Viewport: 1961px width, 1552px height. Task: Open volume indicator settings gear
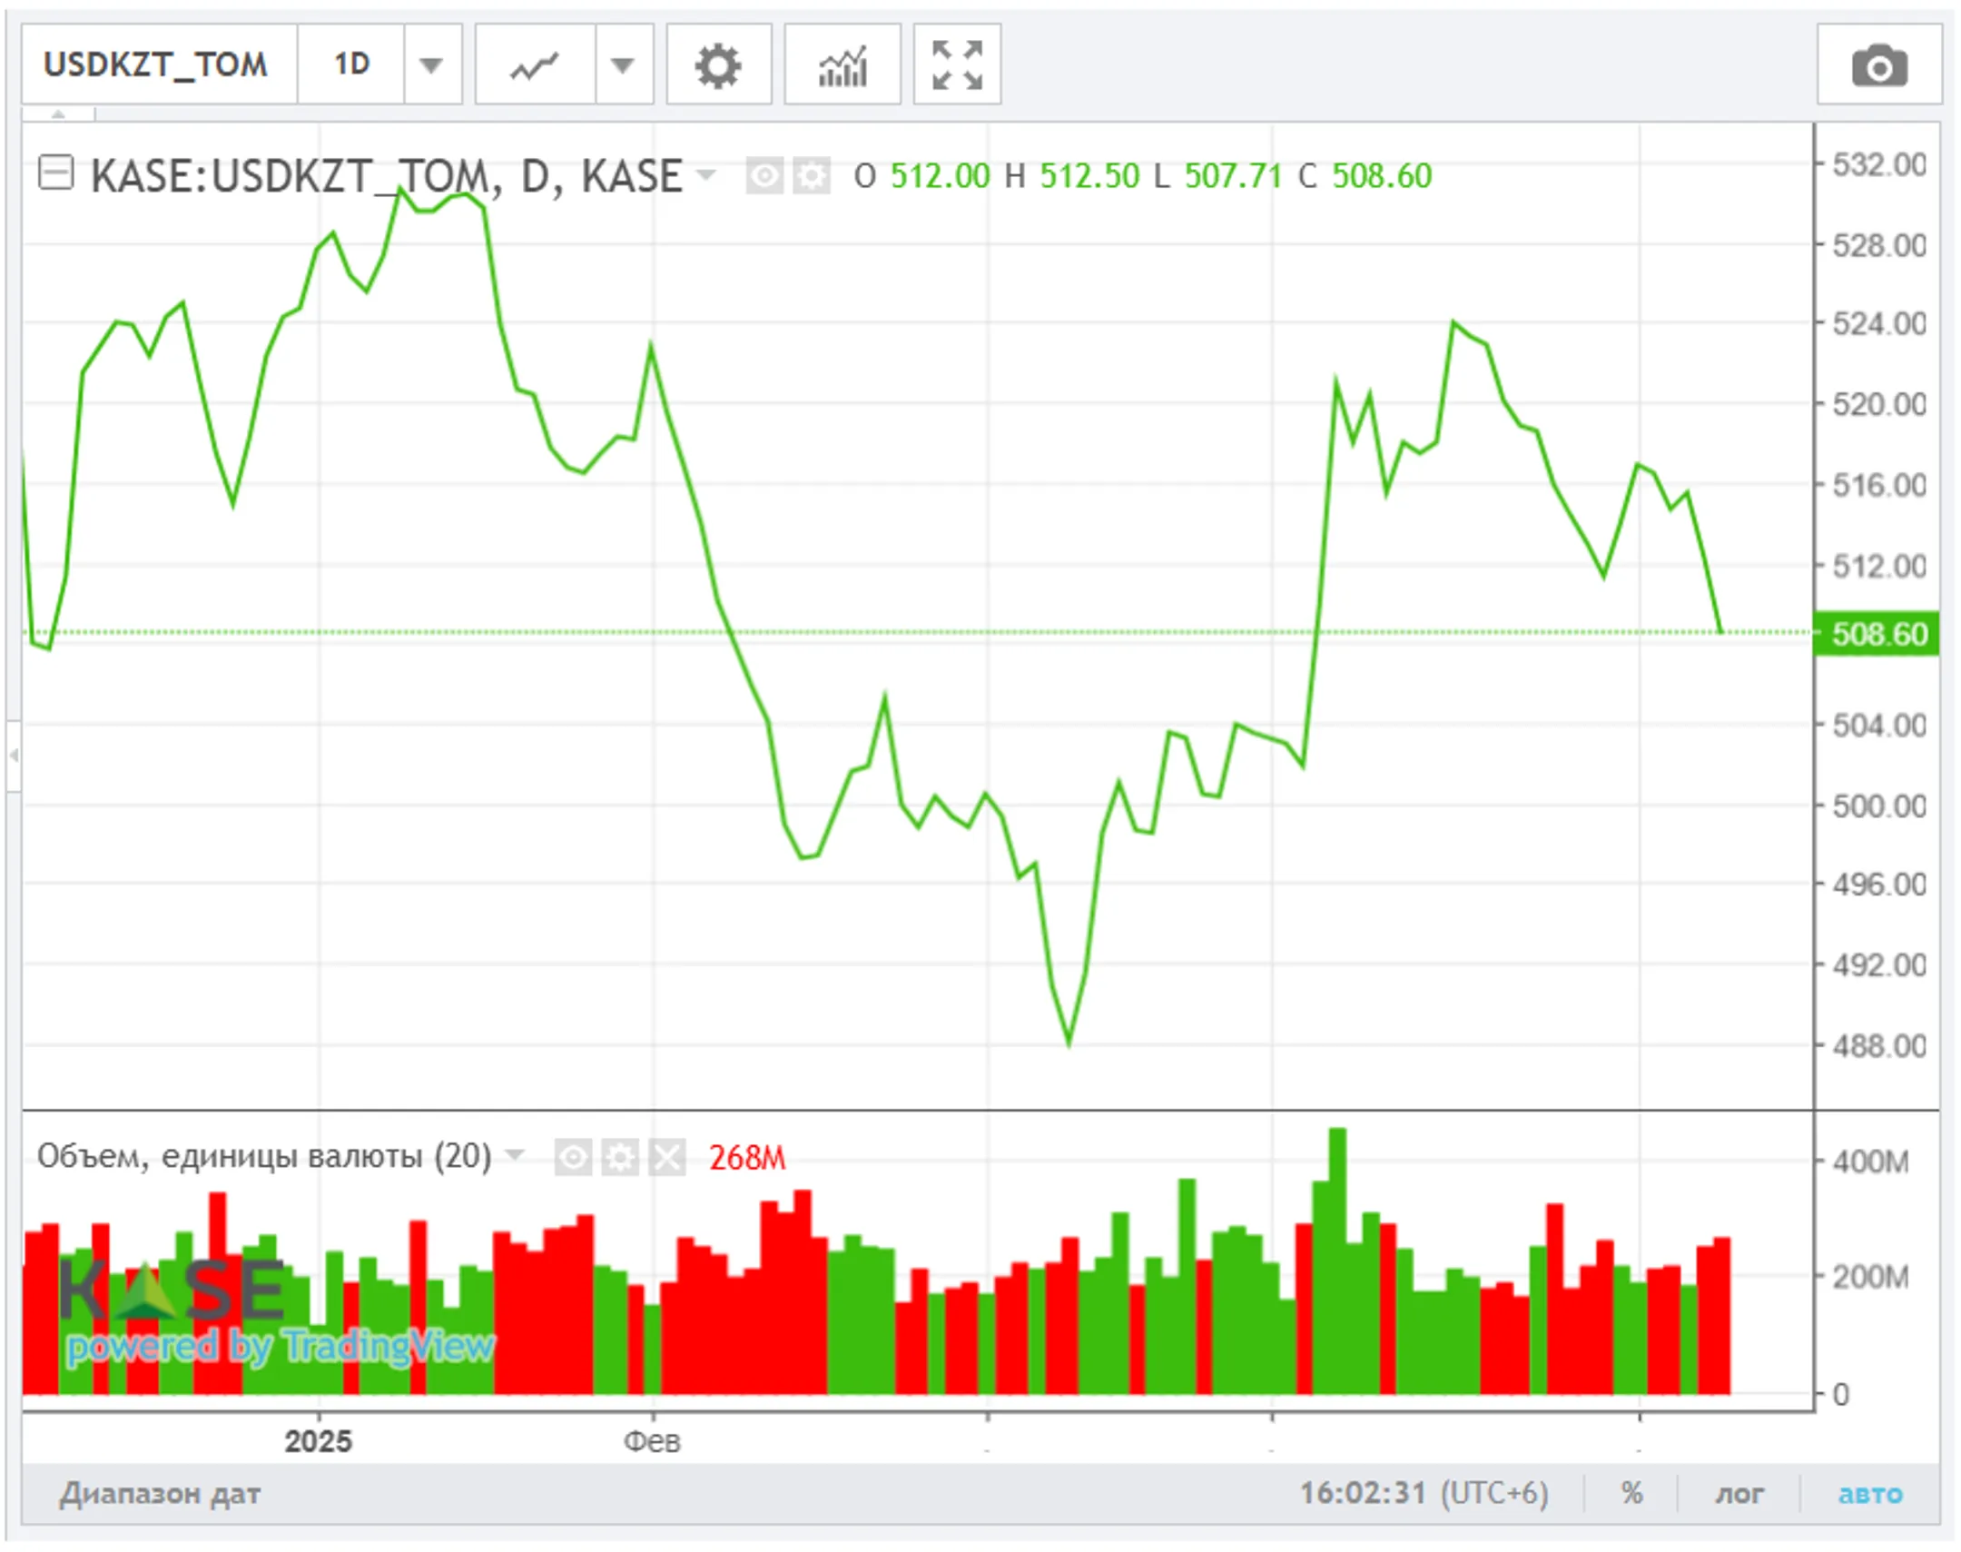[620, 1158]
